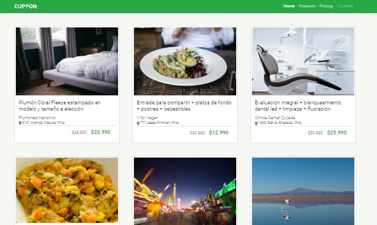Click the $12.990 discounted price
The image size is (377, 225).
pyautogui.click(x=218, y=133)
